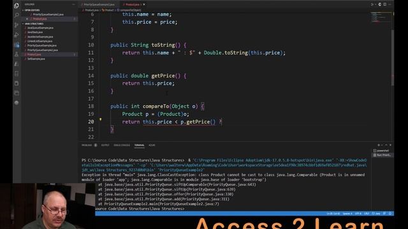
Task: Open PriorityQueueExample.java in the Java Structures tree
Action: click(41, 45)
